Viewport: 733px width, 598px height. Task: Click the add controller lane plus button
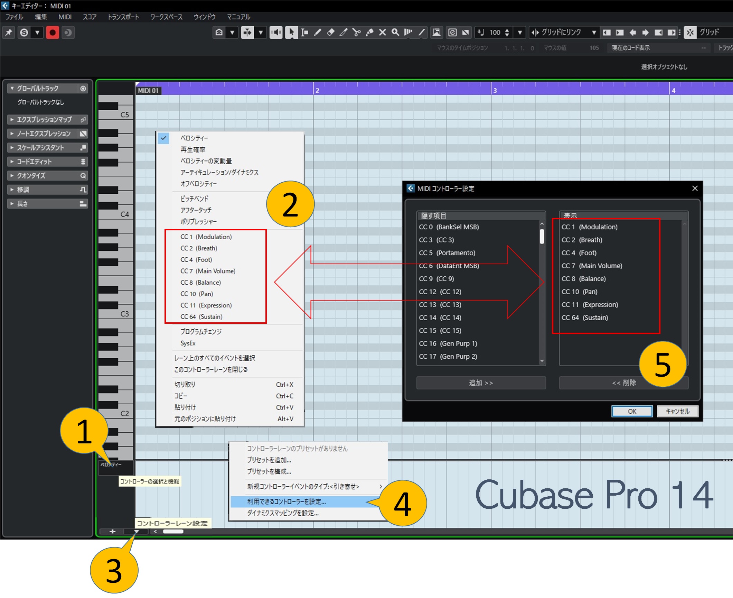point(112,532)
